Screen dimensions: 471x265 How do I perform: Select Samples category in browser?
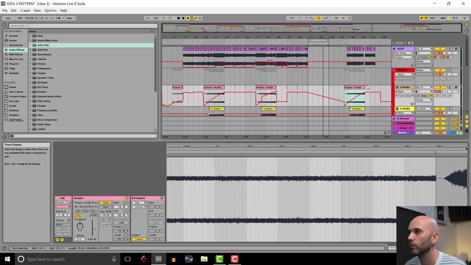tap(14, 73)
